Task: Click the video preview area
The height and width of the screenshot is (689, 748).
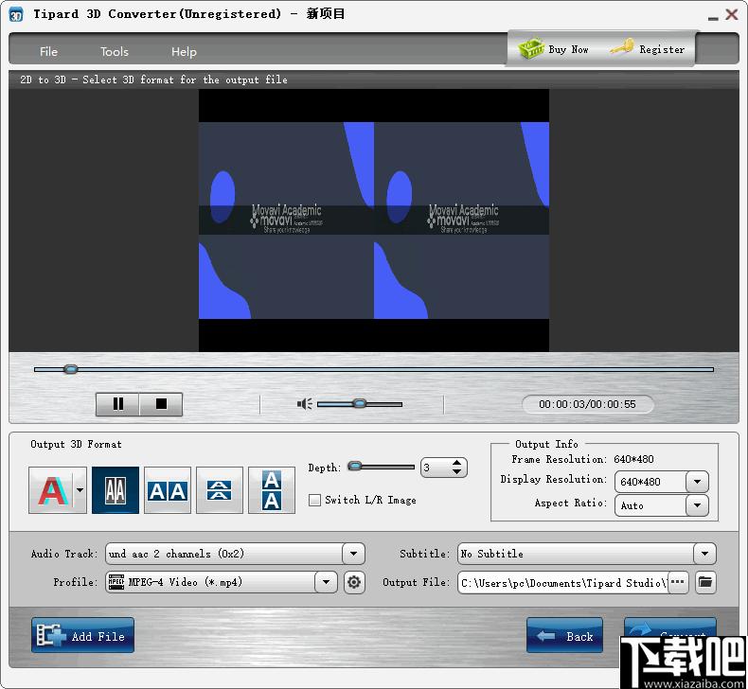Action: coord(373,221)
